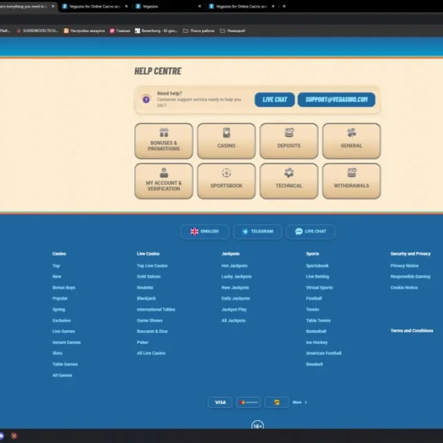Open Virtual Sports link
Image resolution: width=443 pixels, height=443 pixels.
[320, 288]
